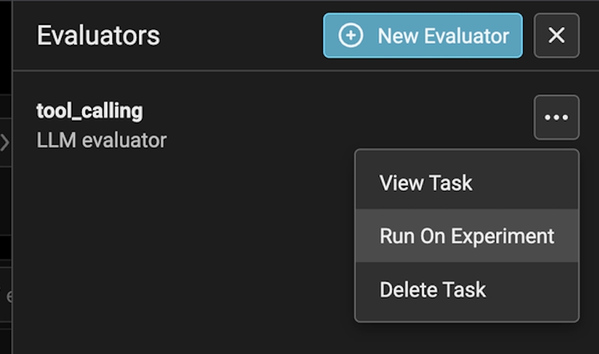Screen dimensions: 599x354
Task: Open the three-dot menu for tool_calling
Action: click(556, 117)
